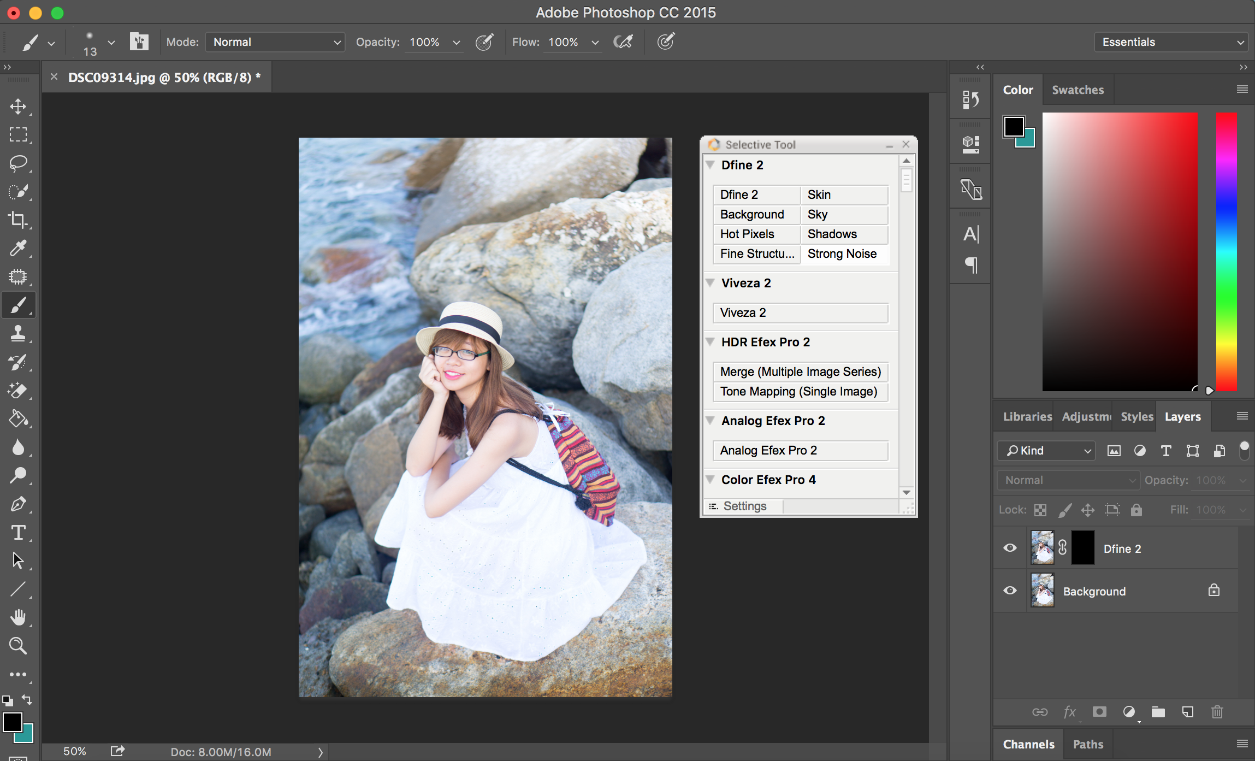Image resolution: width=1255 pixels, height=761 pixels.
Task: Click the hue spectrum slider bar
Action: pyautogui.click(x=1226, y=251)
